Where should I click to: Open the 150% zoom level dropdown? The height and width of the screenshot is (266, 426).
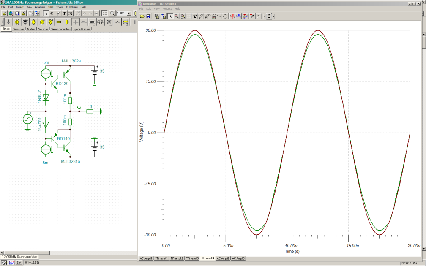point(129,14)
